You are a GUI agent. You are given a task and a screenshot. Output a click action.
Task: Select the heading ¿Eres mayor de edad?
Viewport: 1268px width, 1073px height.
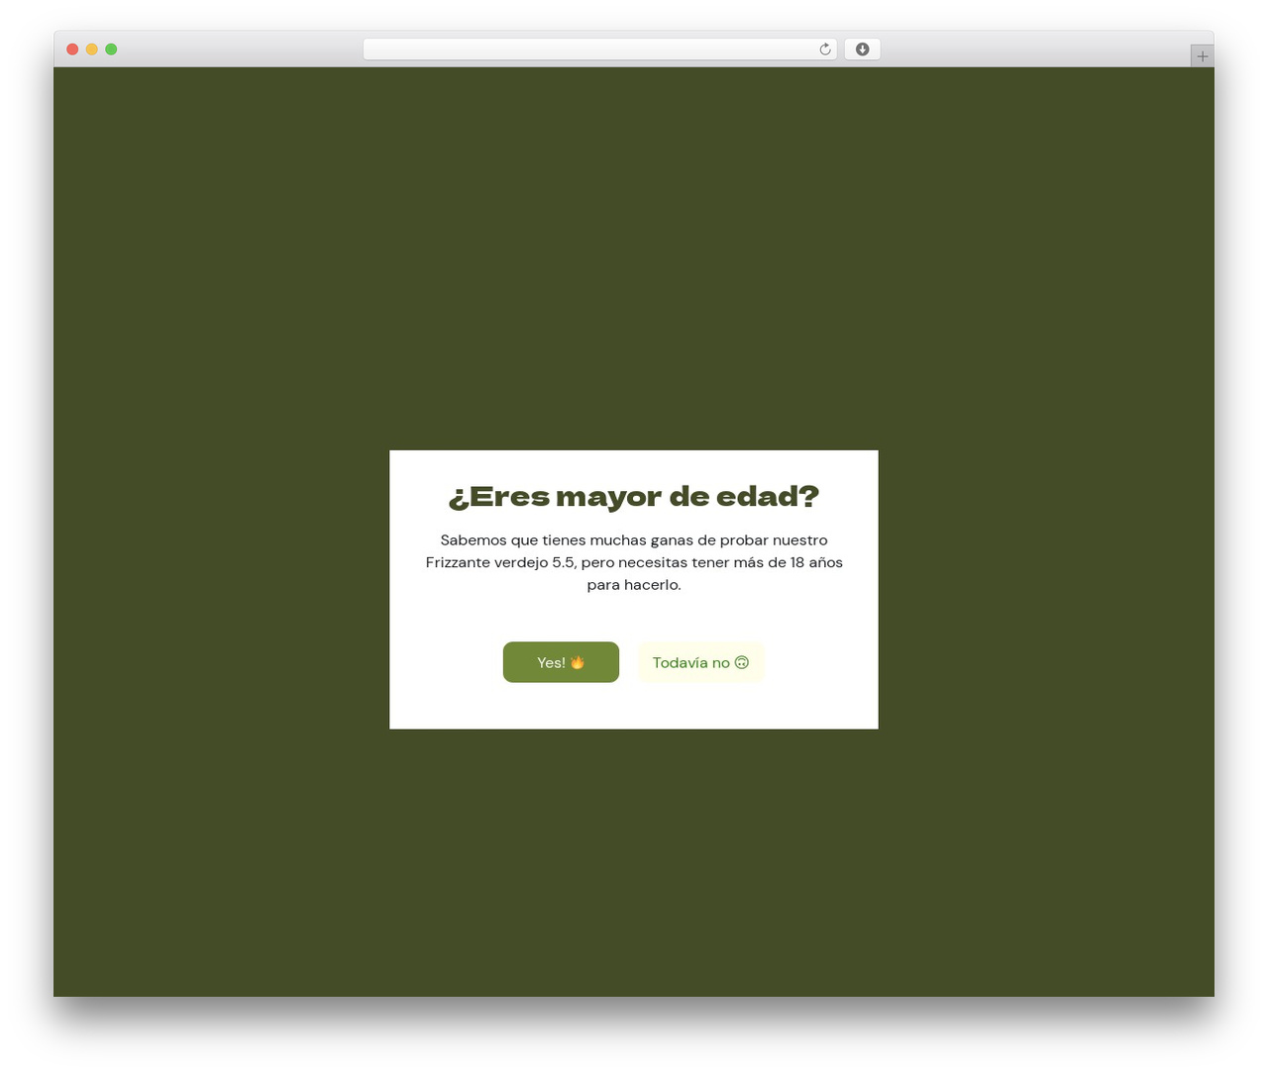pyautogui.click(x=634, y=496)
